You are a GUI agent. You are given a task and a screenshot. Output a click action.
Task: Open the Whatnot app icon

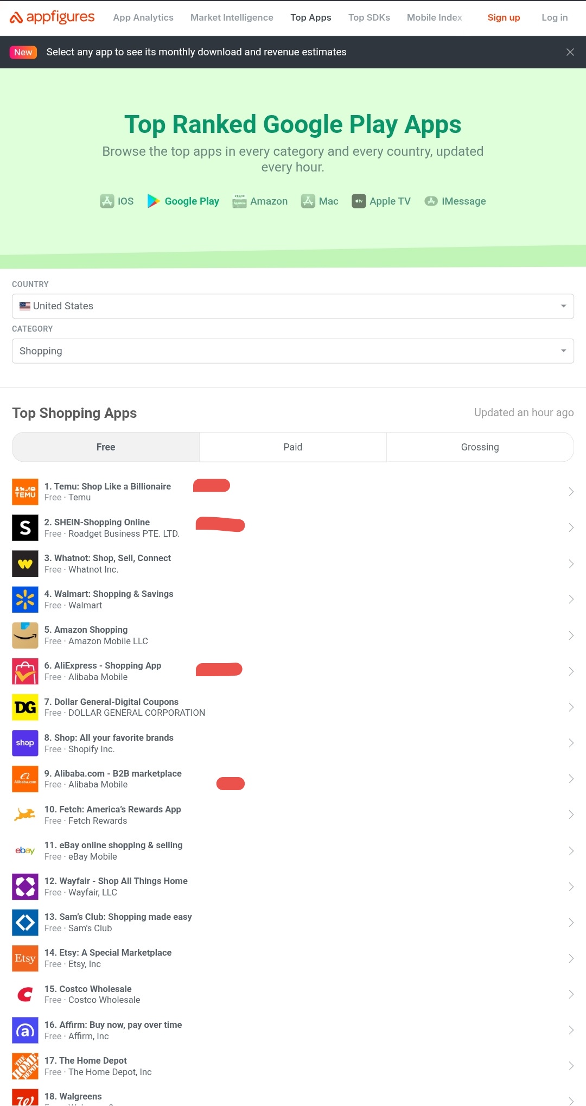click(25, 563)
